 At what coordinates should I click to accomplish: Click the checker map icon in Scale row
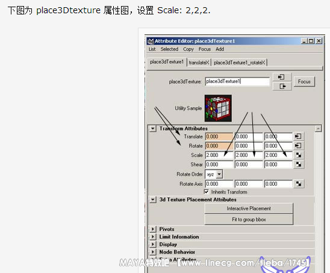[299, 155]
